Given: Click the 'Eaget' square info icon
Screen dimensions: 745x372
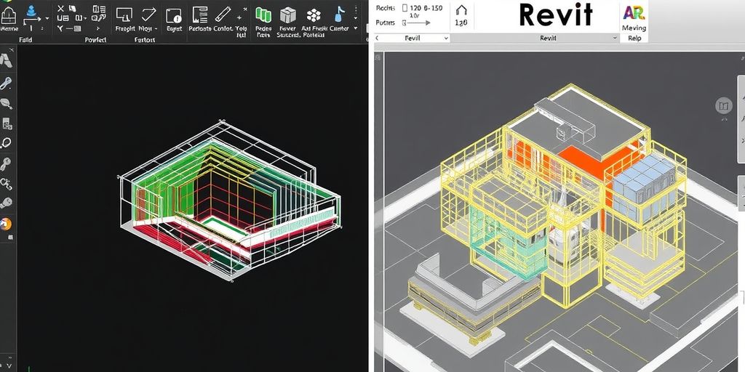Looking at the screenshot, I should [x=173, y=16].
